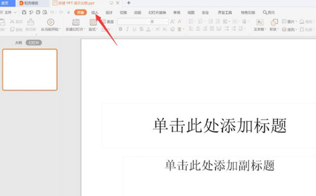316x196 pixels.
Task: Click the justify alignment icon
Action: point(212,28)
